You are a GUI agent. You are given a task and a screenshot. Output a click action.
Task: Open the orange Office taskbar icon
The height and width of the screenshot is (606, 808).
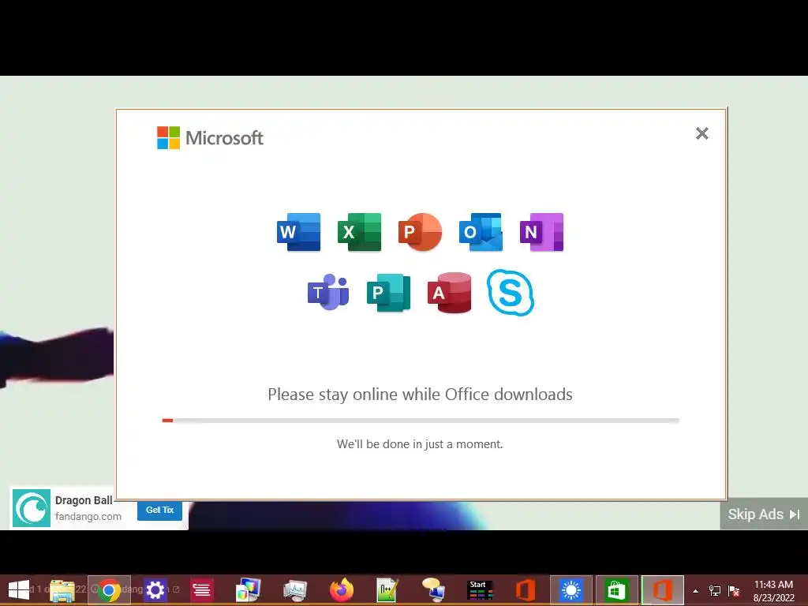[x=526, y=590]
